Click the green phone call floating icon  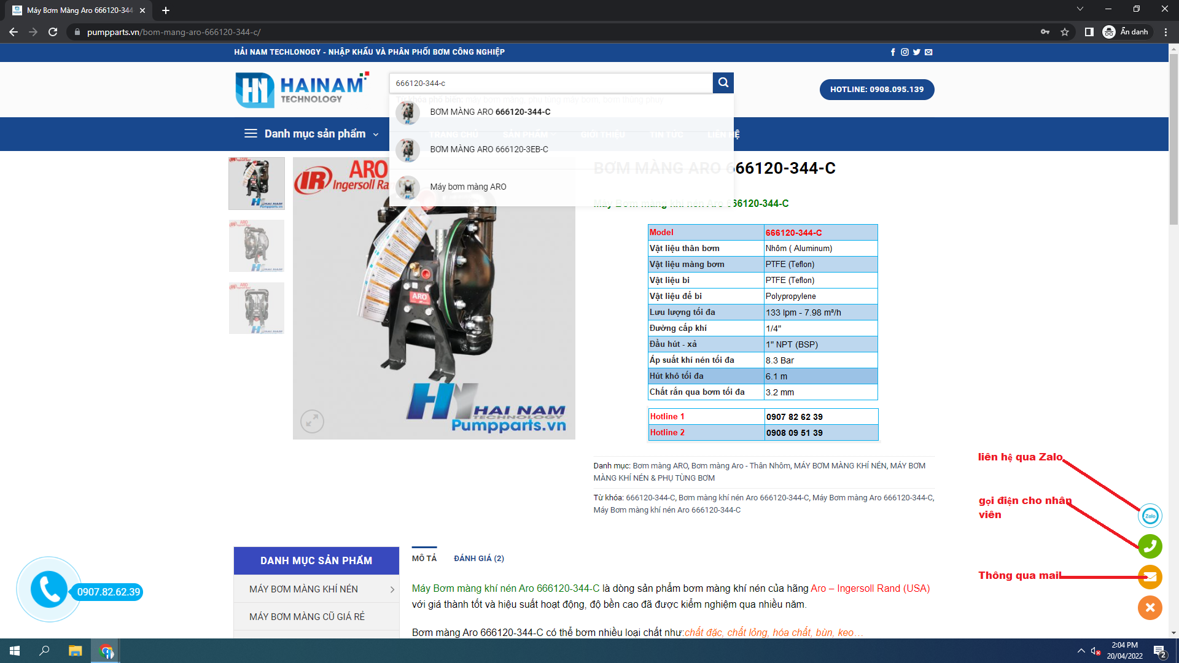coord(1150,546)
